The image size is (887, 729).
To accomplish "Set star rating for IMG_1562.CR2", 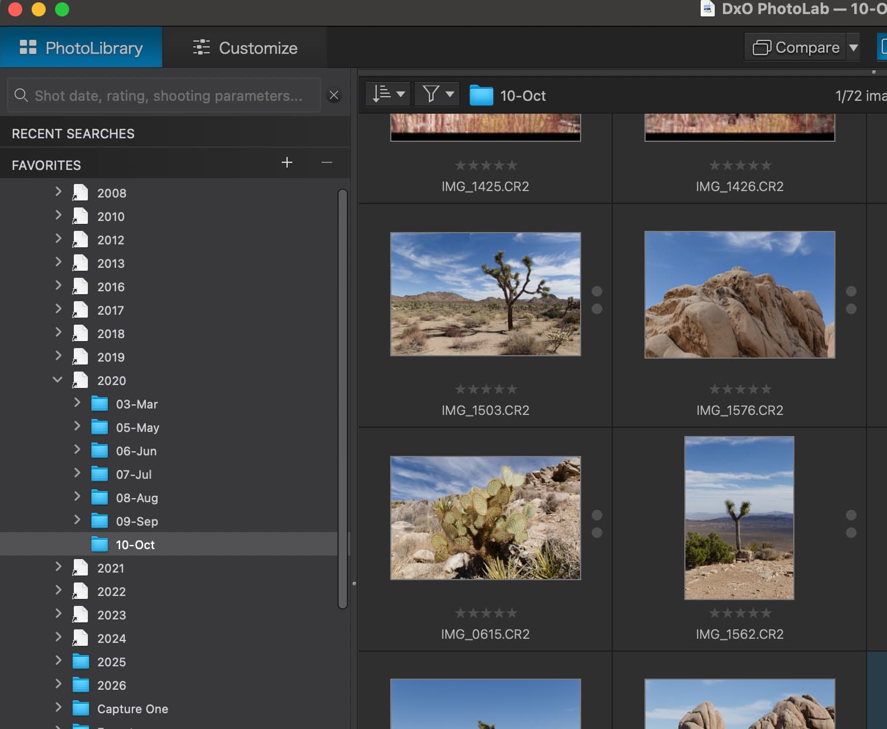I will pyautogui.click(x=739, y=613).
